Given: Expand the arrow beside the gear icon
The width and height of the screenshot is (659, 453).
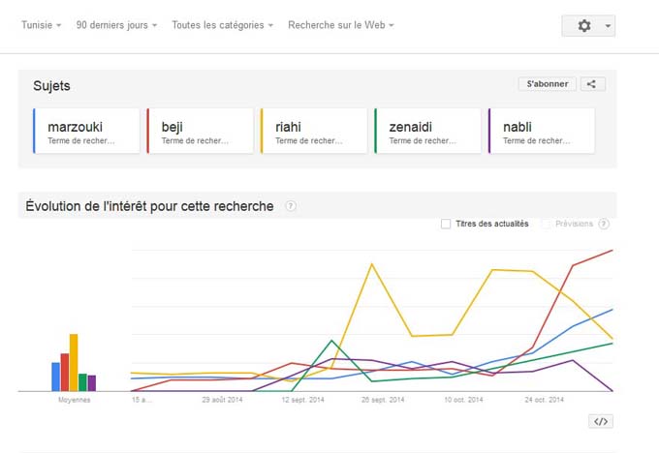Looking at the screenshot, I should [608, 26].
